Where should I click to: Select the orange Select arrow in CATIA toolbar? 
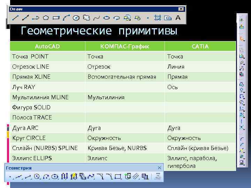[x=242, y=39]
